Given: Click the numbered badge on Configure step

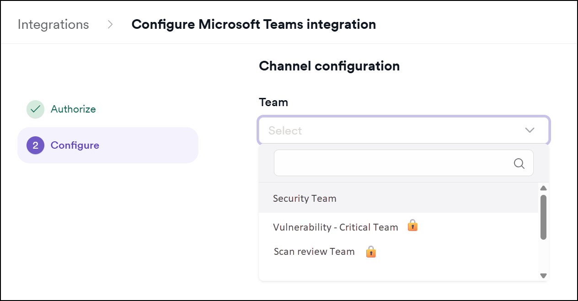Looking at the screenshot, I should tap(35, 145).
